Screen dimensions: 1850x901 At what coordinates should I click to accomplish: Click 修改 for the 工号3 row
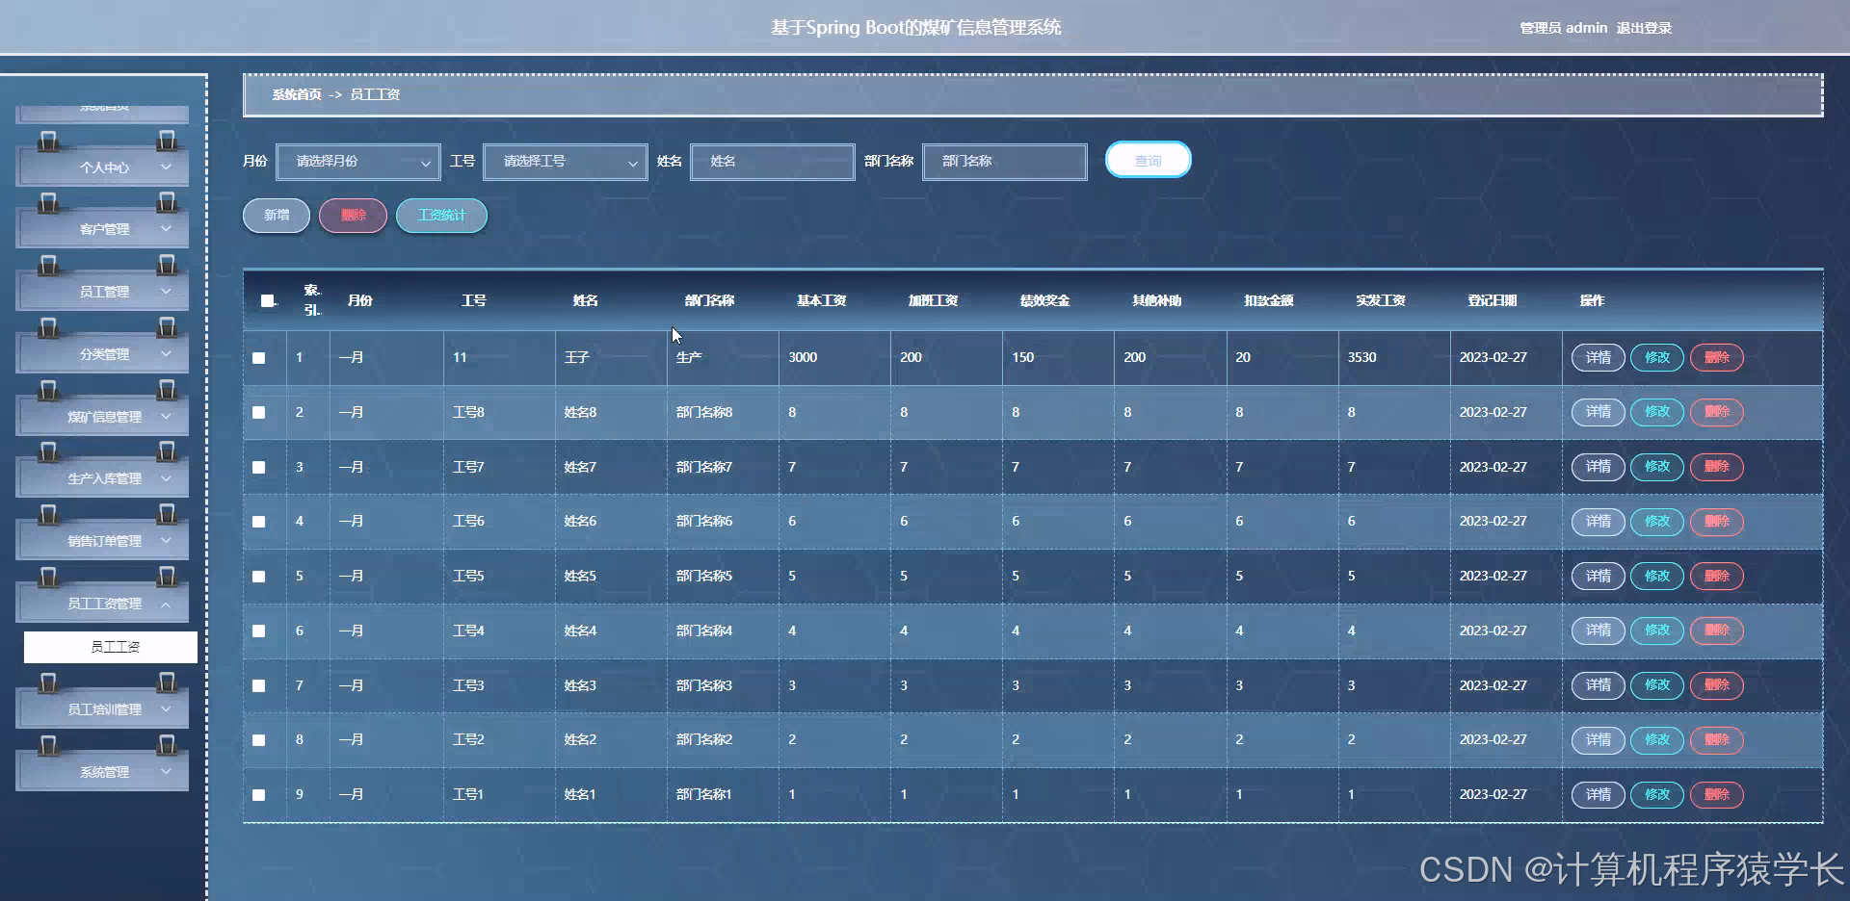1657,685
